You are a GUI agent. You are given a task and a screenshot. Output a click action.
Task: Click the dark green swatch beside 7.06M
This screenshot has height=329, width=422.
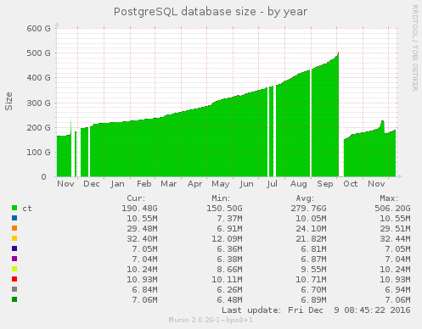pos(14,299)
